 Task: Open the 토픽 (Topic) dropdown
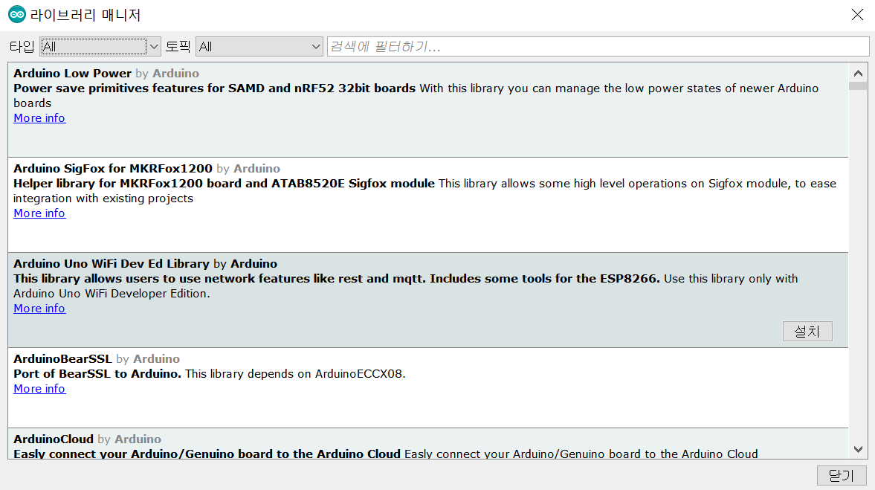tap(259, 47)
